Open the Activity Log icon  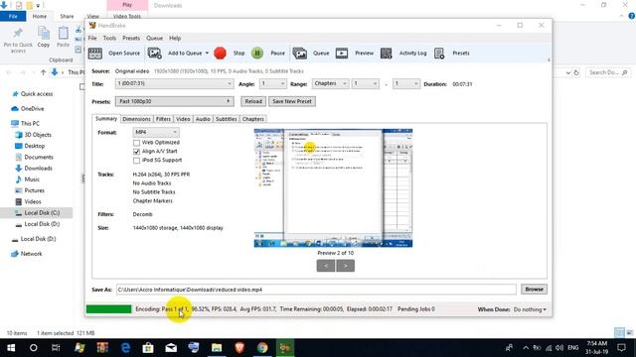point(387,53)
